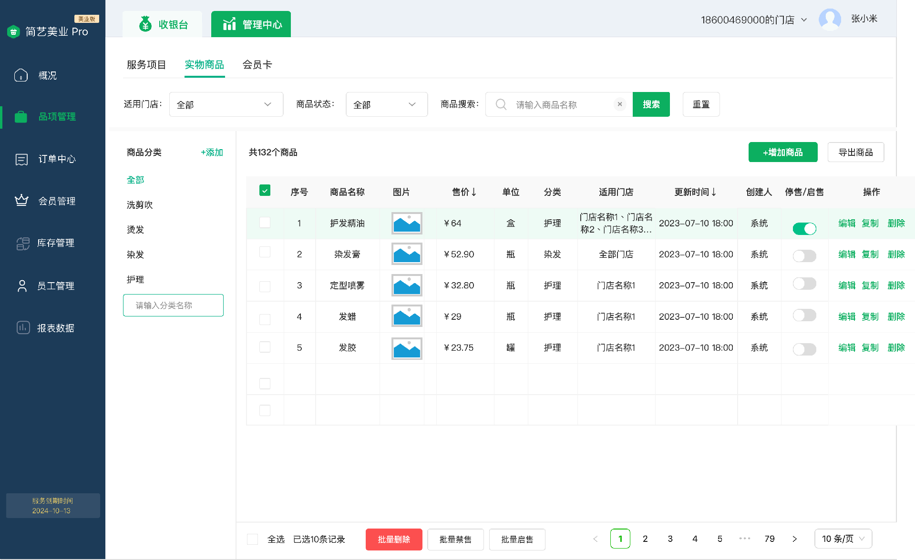915x560 pixels.
Task: Open 报表数据 chart icon in sidebar
Action: [23, 328]
